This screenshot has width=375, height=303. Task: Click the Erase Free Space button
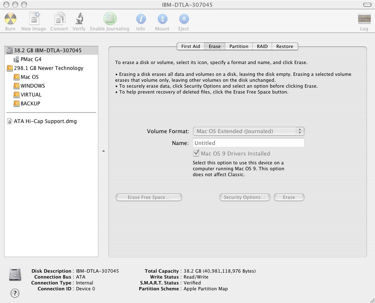tap(148, 197)
